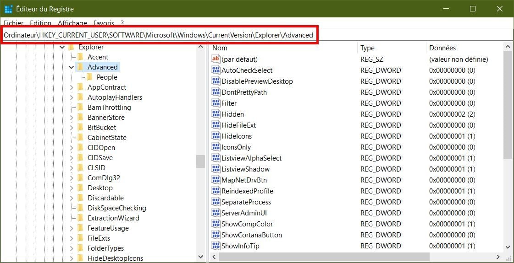Screen dimensions: 514x263
Task: Expand the BitBucket key
Action: point(72,128)
